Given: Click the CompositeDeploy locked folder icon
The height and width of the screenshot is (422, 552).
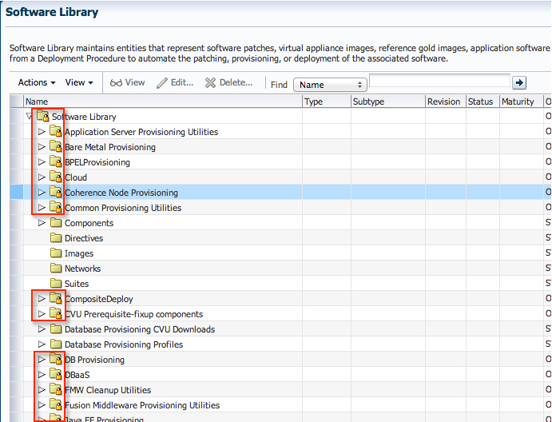Looking at the screenshot, I should coord(56,299).
